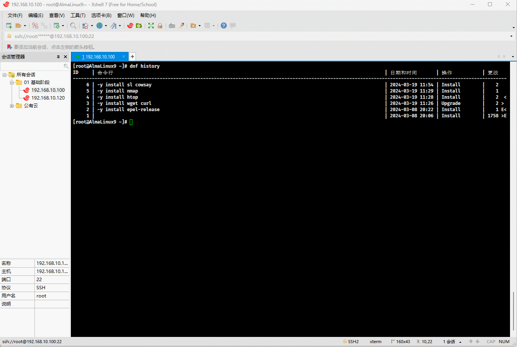Select session 192.168.10.120 in the tree
Viewport: 517px width, 347px height.
[x=48, y=98]
